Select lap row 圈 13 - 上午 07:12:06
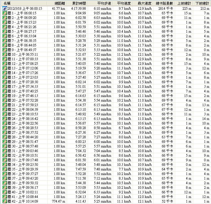The height and width of the screenshot is (204, 211). point(106,68)
